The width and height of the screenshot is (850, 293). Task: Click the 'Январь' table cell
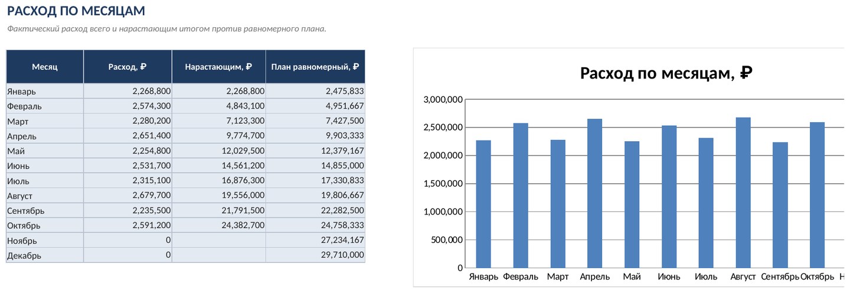point(45,92)
